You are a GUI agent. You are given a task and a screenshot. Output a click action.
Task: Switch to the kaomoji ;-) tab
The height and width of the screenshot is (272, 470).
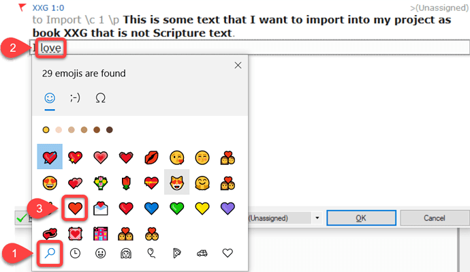[75, 97]
